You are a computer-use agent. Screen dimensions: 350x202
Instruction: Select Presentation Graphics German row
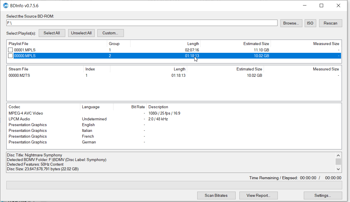[x=174, y=142]
